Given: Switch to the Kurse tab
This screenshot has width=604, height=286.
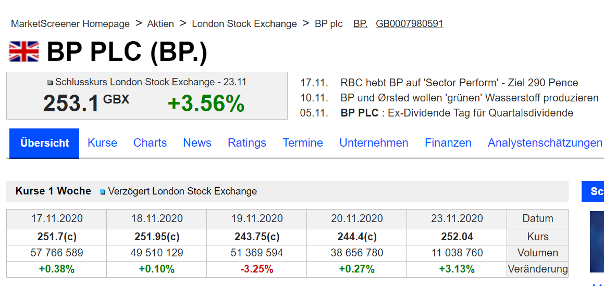Looking at the screenshot, I should pos(102,143).
